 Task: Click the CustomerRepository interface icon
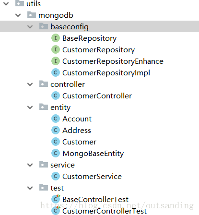[56, 50]
